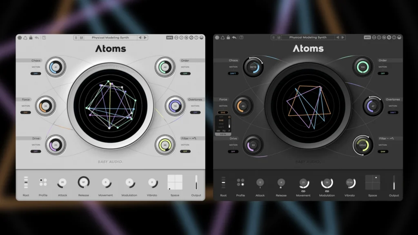Click the lock icon in dark window
The height and width of the screenshot is (235, 418).
(229, 37)
